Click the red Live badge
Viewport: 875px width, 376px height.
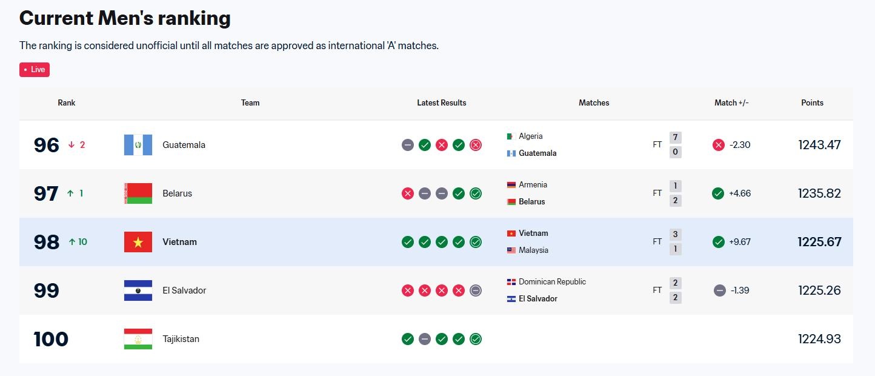(35, 70)
